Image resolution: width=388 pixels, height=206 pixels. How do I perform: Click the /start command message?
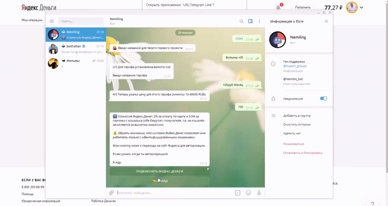click(247, 39)
